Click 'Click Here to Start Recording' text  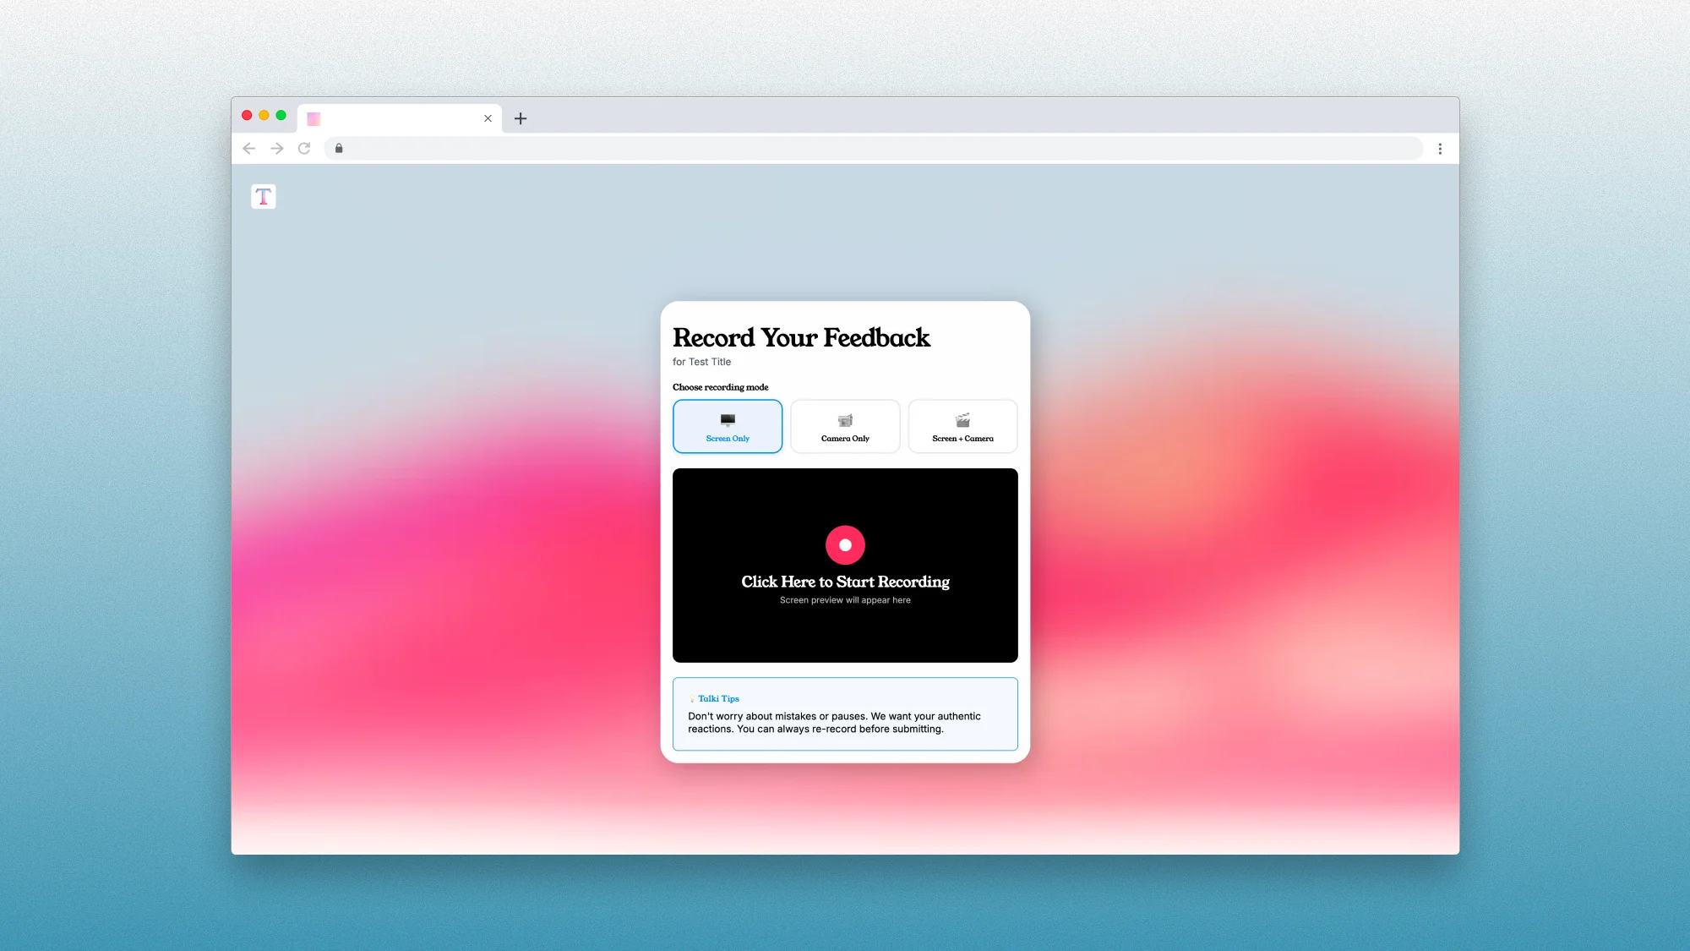(x=845, y=582)
